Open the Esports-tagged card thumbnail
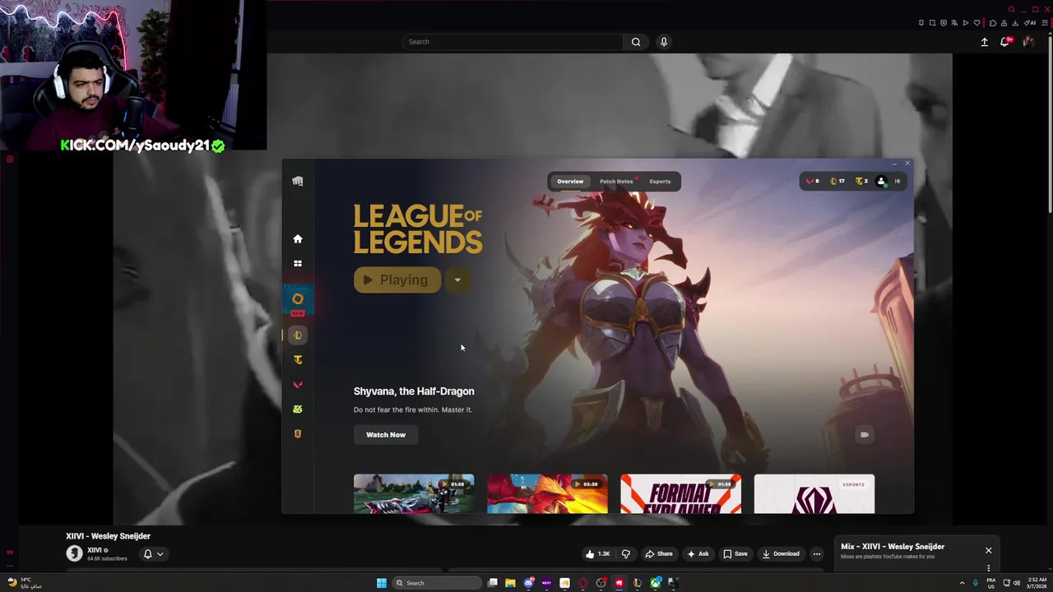The image size is (1053, 592). (x=814, y=493)
